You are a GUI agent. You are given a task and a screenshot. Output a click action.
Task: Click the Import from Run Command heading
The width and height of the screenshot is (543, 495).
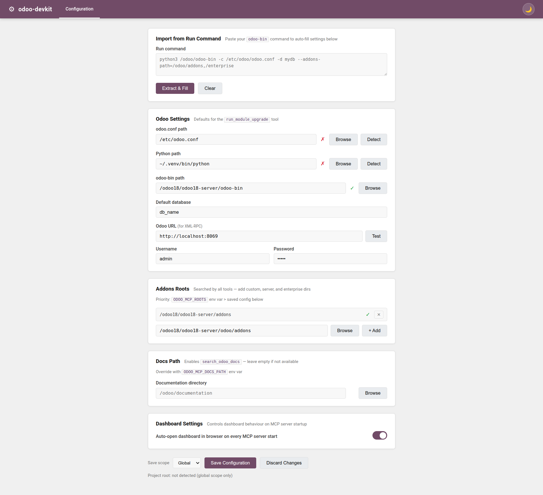click(188, 39)
